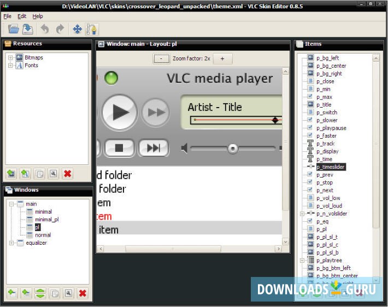Click the p_bg_left image icon

pyautogui.click(x=310, y=58)
